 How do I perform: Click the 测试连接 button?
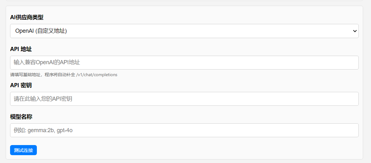click(23, 150)
